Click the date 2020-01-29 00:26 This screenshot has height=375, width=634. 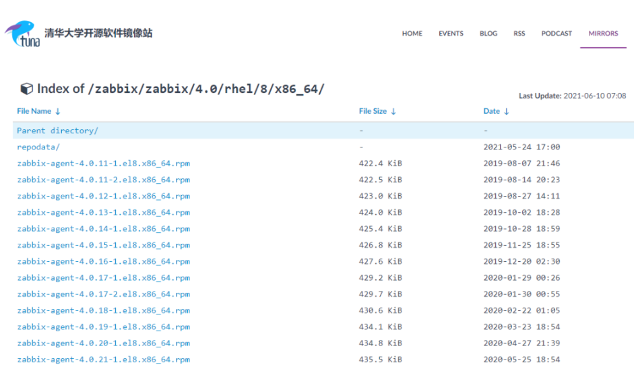pos(521,278)
